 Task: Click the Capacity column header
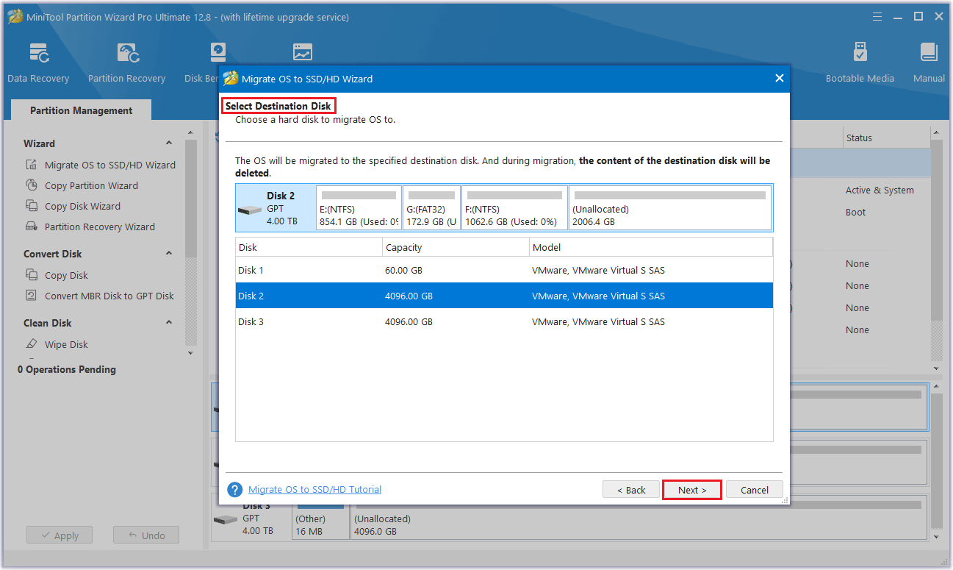pos(456,247)
